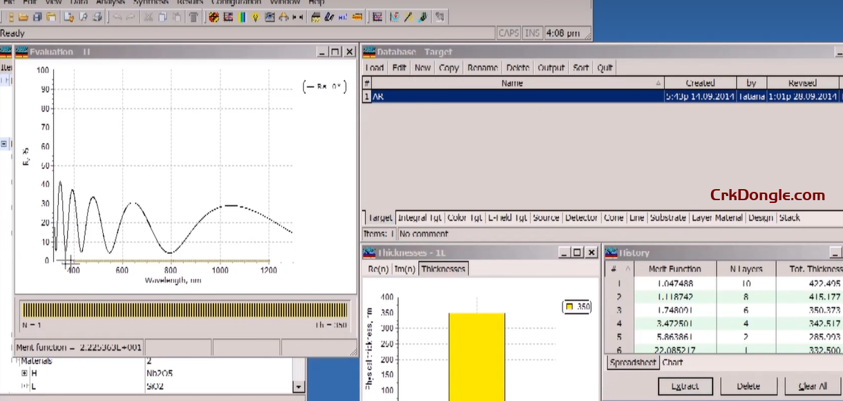This screenshot has height=401, width=843.
Task: Click the open folder icon in toolbar
Action: point(23,17)
